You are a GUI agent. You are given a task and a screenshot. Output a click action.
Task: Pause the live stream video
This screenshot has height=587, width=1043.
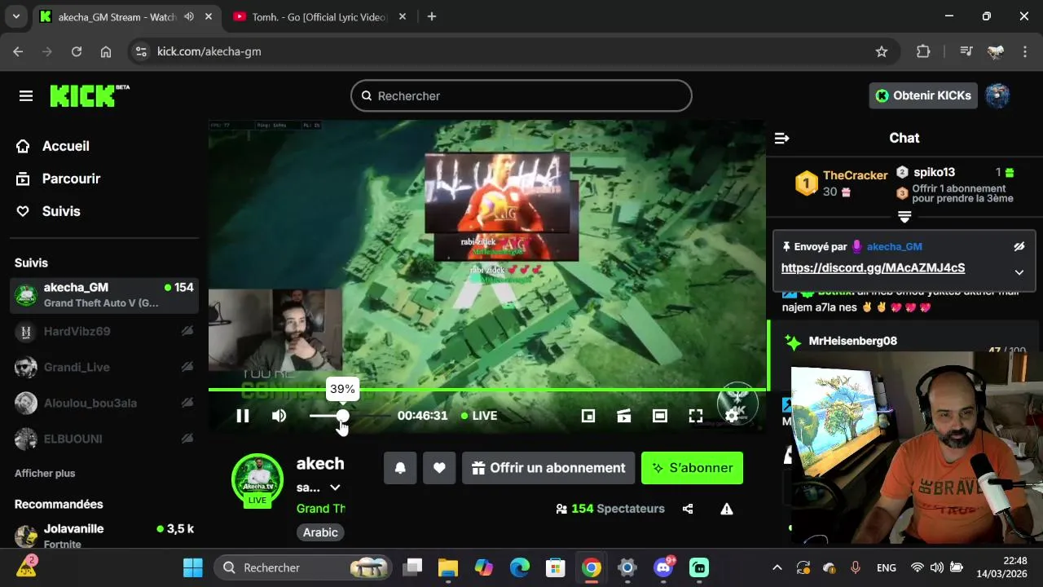[243, 416]
